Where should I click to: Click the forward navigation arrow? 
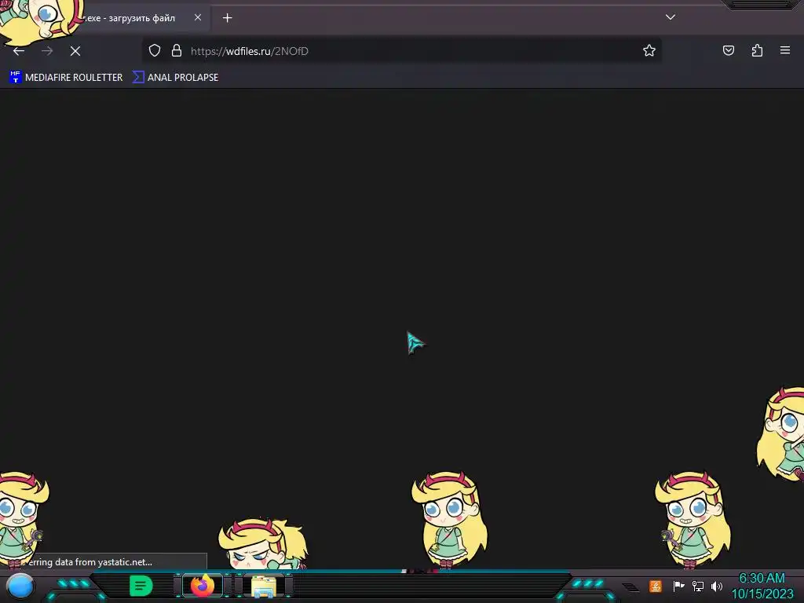pyautogui.click(x=47, y=51)
